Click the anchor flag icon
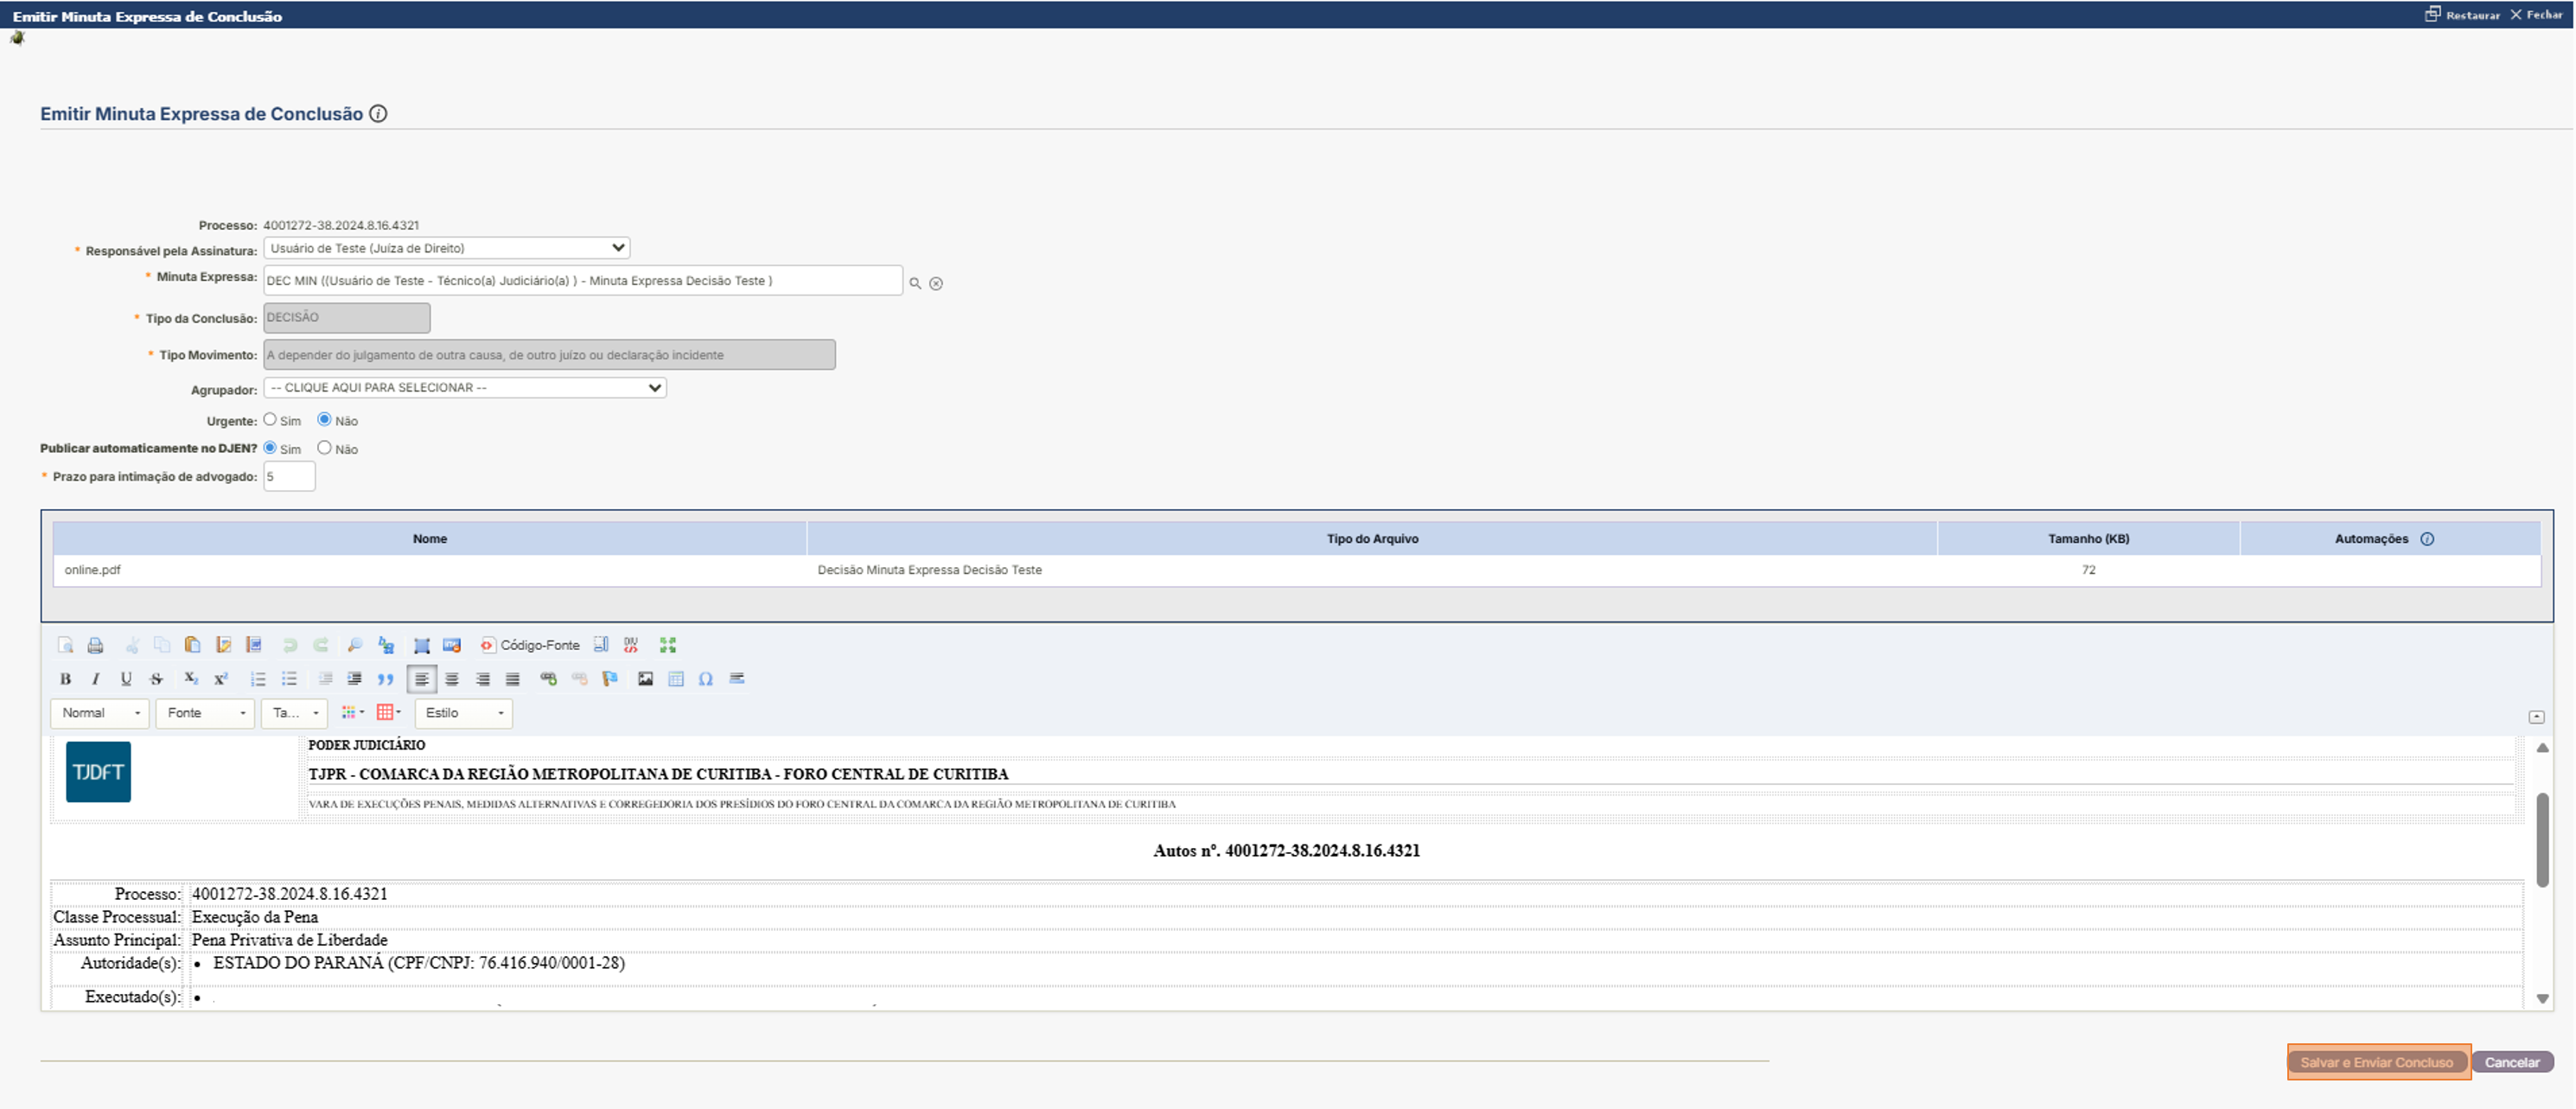Image resolution: width=2576 pixels, height=1109 pixels. 610,679
